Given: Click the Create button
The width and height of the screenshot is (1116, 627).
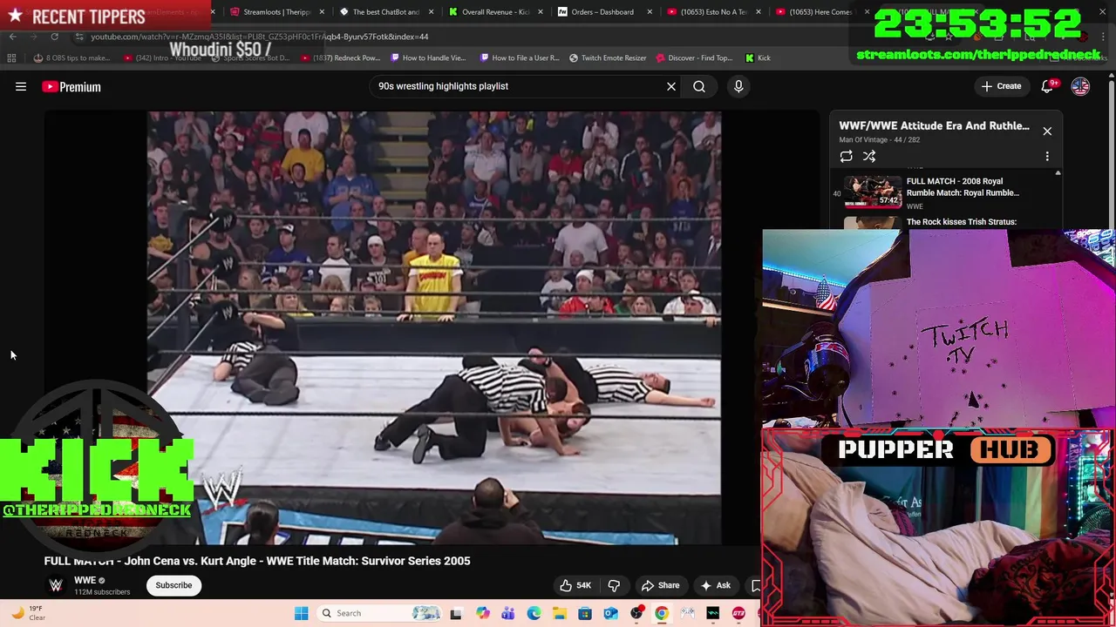Looking at the screenshot, I should (x=1001, y=86).
